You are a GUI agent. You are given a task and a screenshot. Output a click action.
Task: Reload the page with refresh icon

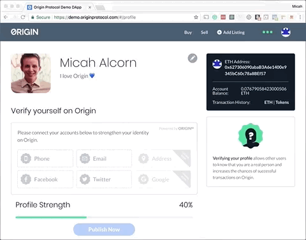tap(23, 17)
